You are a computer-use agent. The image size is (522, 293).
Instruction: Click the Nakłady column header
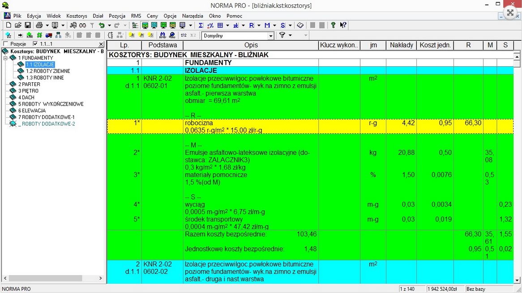401,45
